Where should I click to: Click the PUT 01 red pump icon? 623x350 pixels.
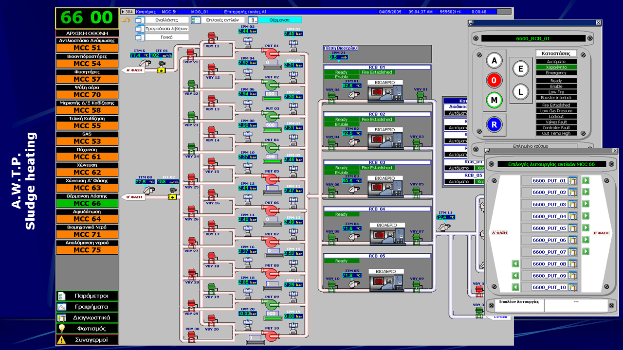[271, 53]
